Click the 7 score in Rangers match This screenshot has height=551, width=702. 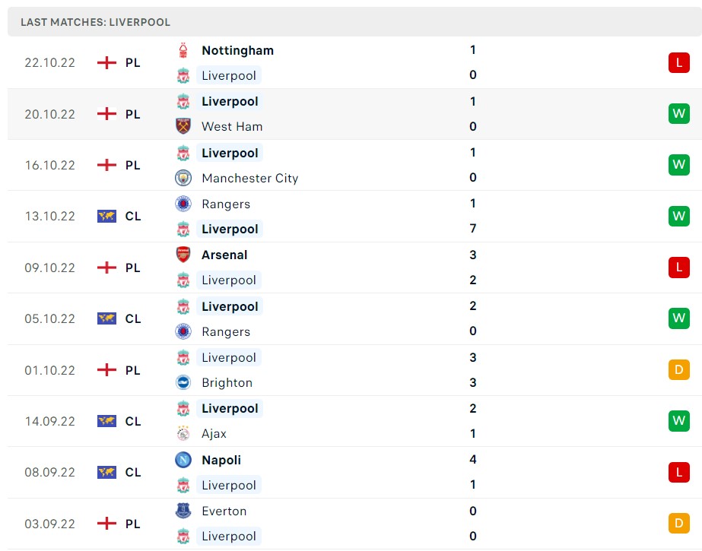coord(473,229)
